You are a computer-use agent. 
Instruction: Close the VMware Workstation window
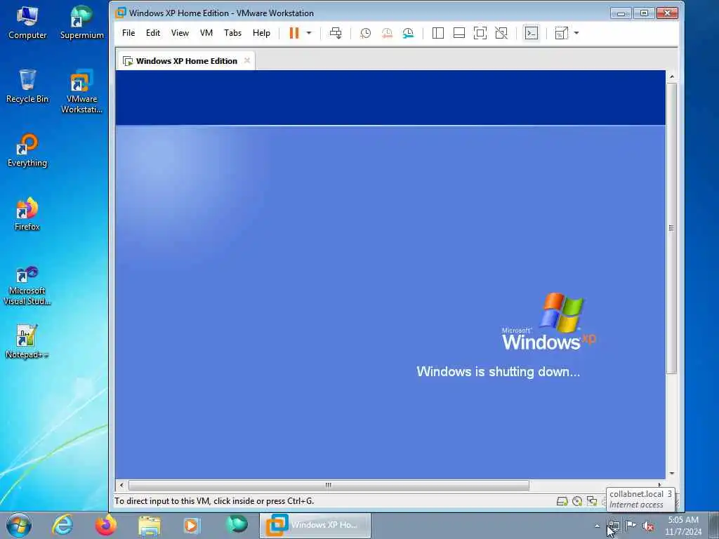click(667, 13)
